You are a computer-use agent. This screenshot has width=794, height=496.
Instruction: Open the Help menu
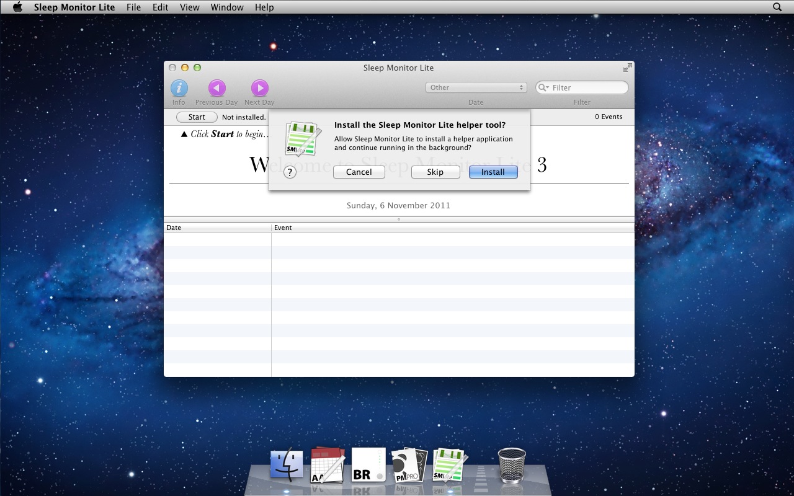pos(264,7)
